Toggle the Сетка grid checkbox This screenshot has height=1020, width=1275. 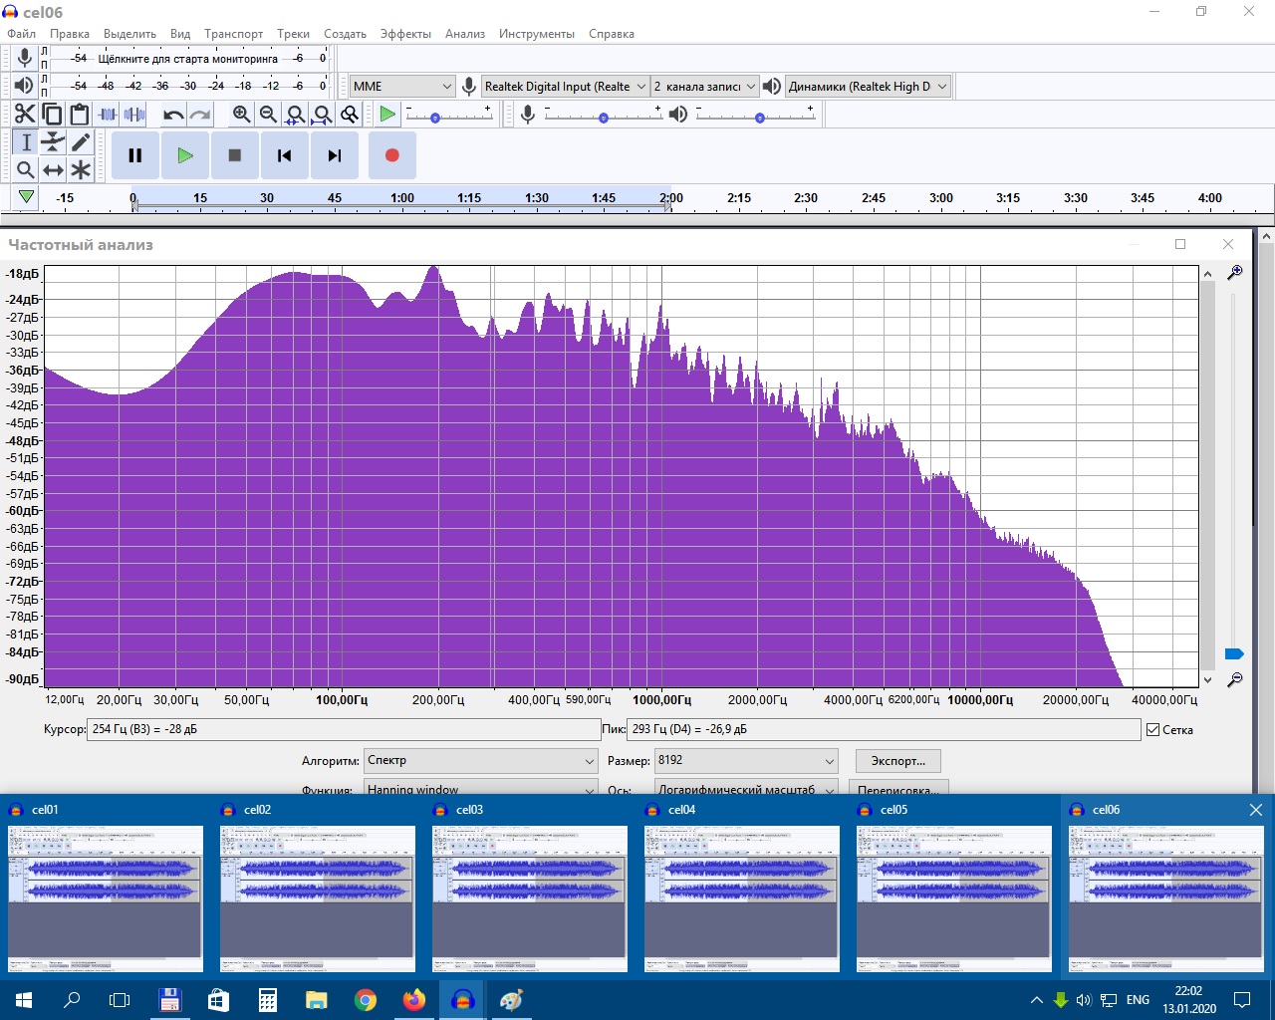tap(1153, 730)
